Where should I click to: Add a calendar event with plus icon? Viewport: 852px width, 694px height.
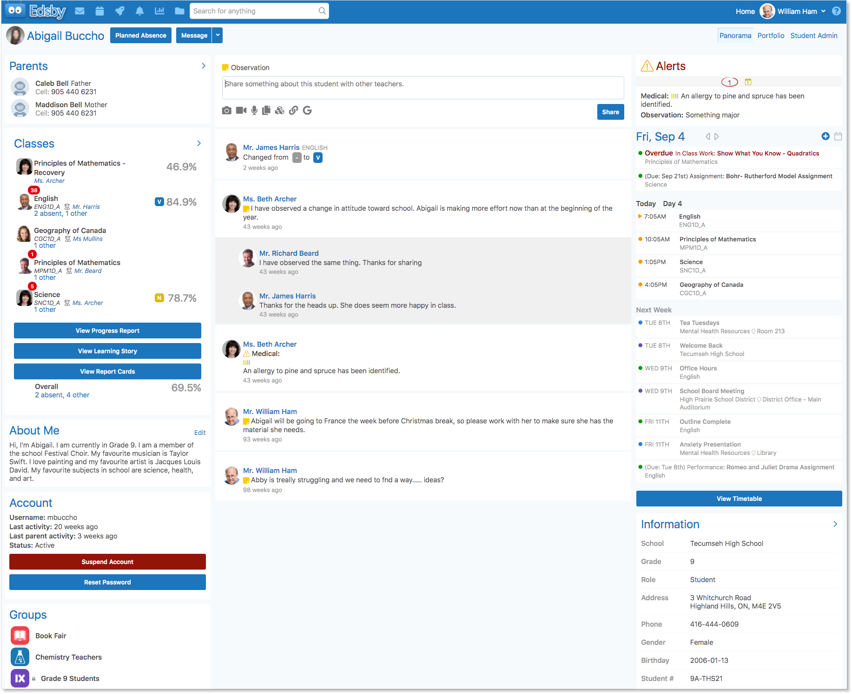826,136
